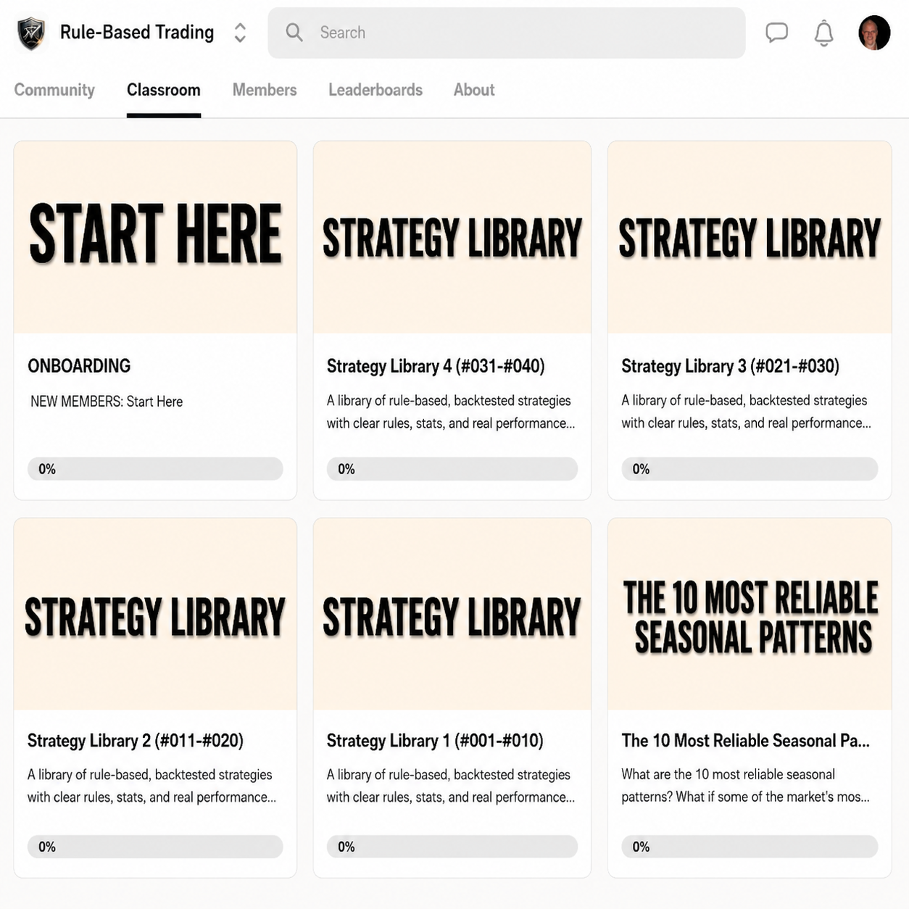Go to the Members tab

click(x=265, y=90)
